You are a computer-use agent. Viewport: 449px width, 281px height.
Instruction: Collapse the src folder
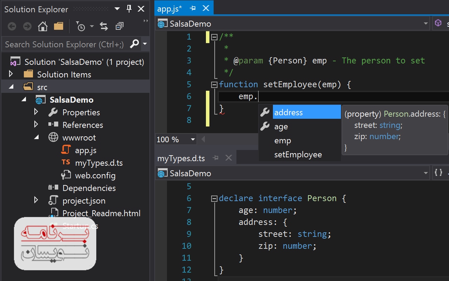(x=12, y=87)
